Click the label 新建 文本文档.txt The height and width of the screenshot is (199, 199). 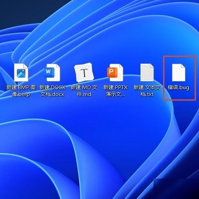[147, 91]
